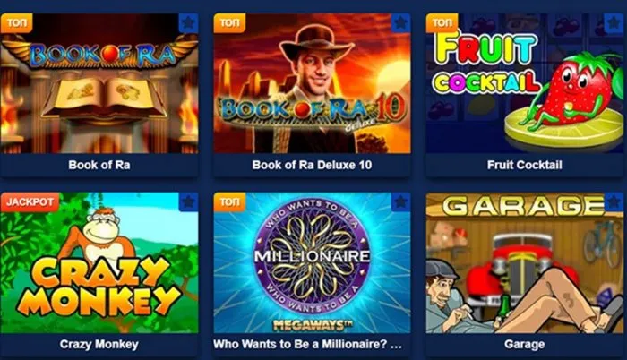
Task: Open the Book of Ra game thumbnail
Action: click(x=99, y=83)
